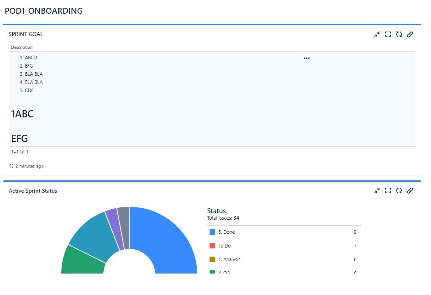Viewport: 431px width, 295px height.
Task: Maximize the Active Sprint Status gadget
Action: [388, 190]
